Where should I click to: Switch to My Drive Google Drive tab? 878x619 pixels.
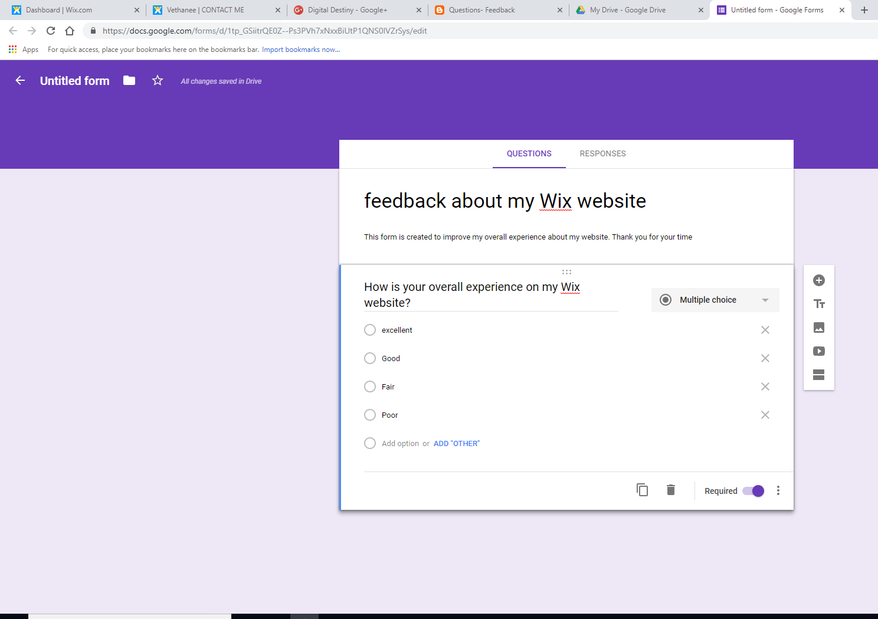point(639,10)
